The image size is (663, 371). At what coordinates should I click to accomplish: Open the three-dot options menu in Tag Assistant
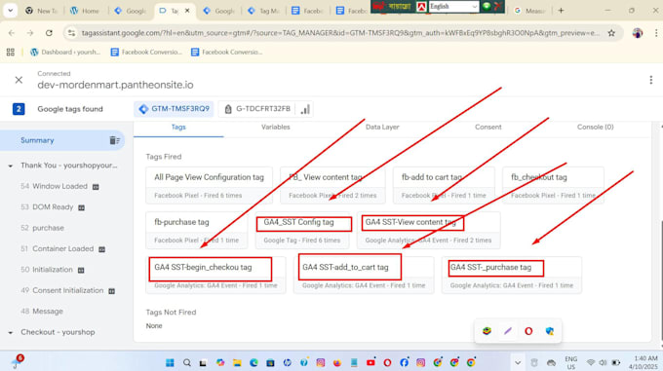(650, 80)
